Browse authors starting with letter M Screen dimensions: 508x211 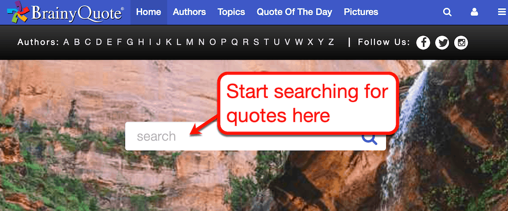[x=189, y=43]
